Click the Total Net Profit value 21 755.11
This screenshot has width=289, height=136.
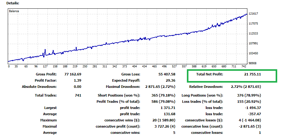click(253, 75)
